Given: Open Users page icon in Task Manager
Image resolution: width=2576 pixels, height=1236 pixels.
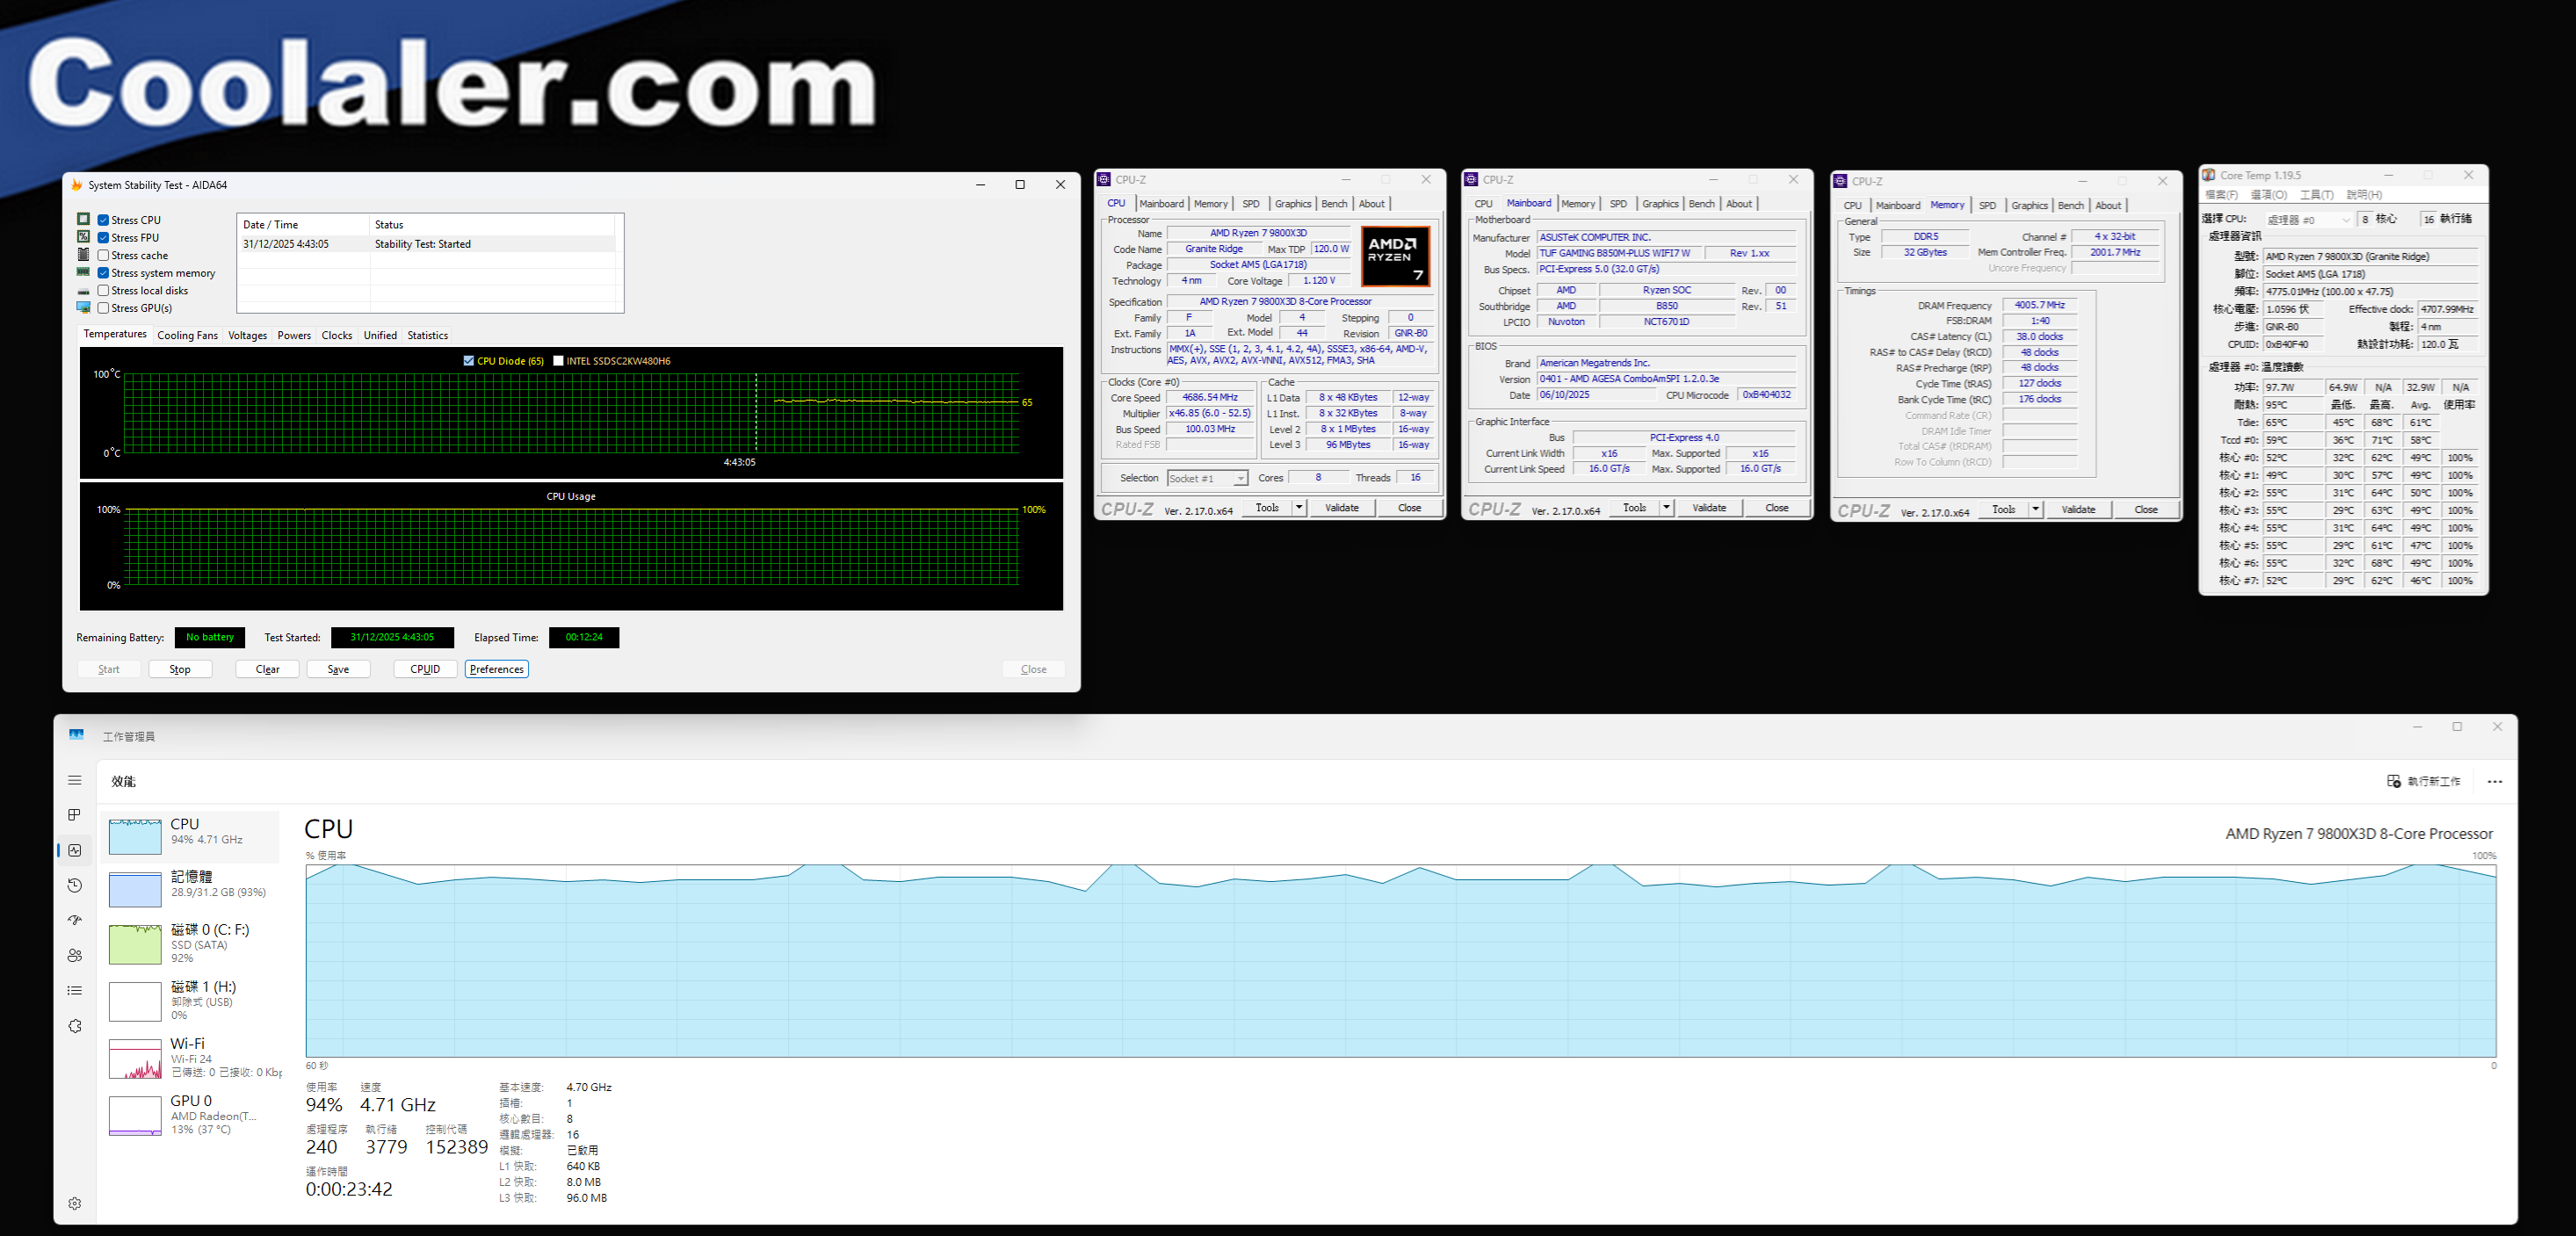Looking at the screenshot, I should click(x=74, y=955).
